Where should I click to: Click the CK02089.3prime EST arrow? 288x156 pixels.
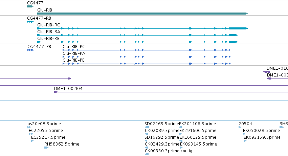coord(147,134)
